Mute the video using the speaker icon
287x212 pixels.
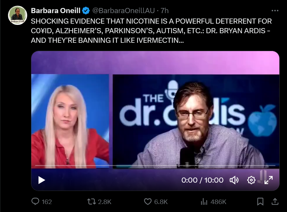(234, 180)
